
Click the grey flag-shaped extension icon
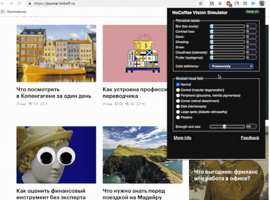pyautogui.click(x=237, y=3)
